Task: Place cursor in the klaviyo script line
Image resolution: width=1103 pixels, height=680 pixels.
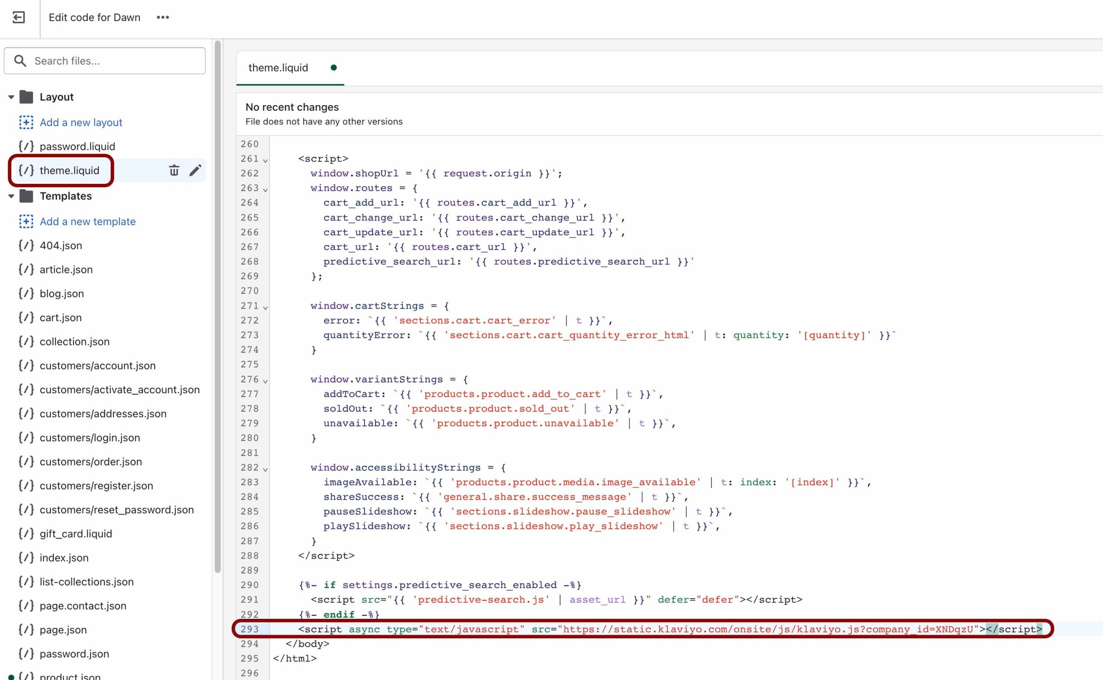Action: coord(670,629)
